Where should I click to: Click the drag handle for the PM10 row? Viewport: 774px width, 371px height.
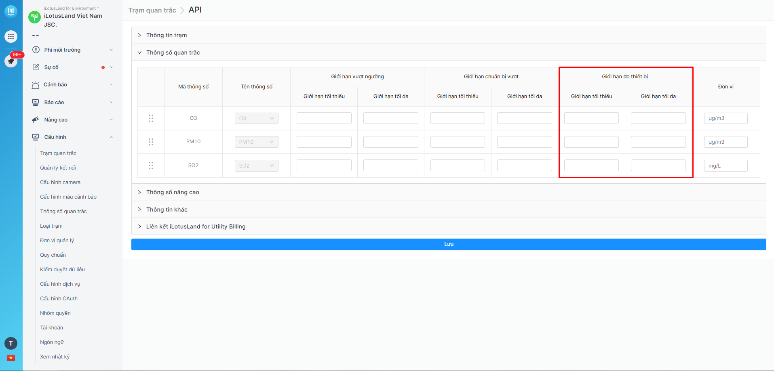click(x=151, y=142)
